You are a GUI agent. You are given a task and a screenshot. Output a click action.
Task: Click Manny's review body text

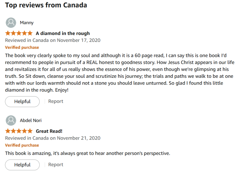[119, 72]
